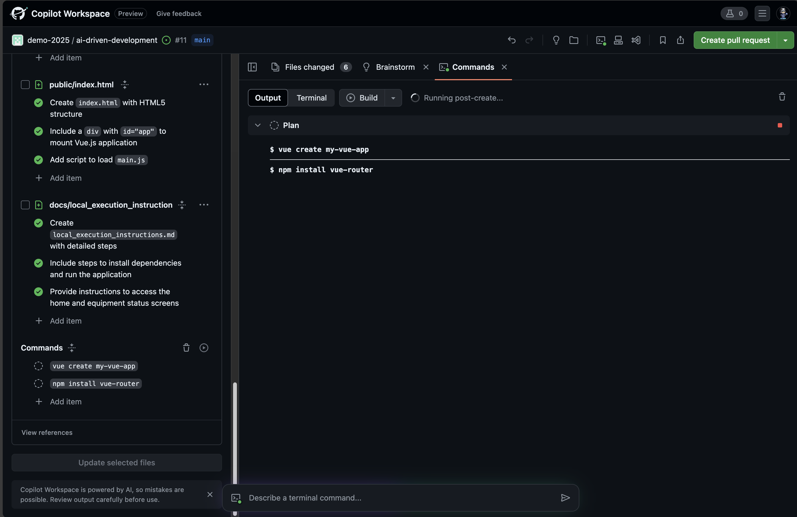Delete the Commands section in the plan
797x517 pixels.
click(x=186, y=348)
